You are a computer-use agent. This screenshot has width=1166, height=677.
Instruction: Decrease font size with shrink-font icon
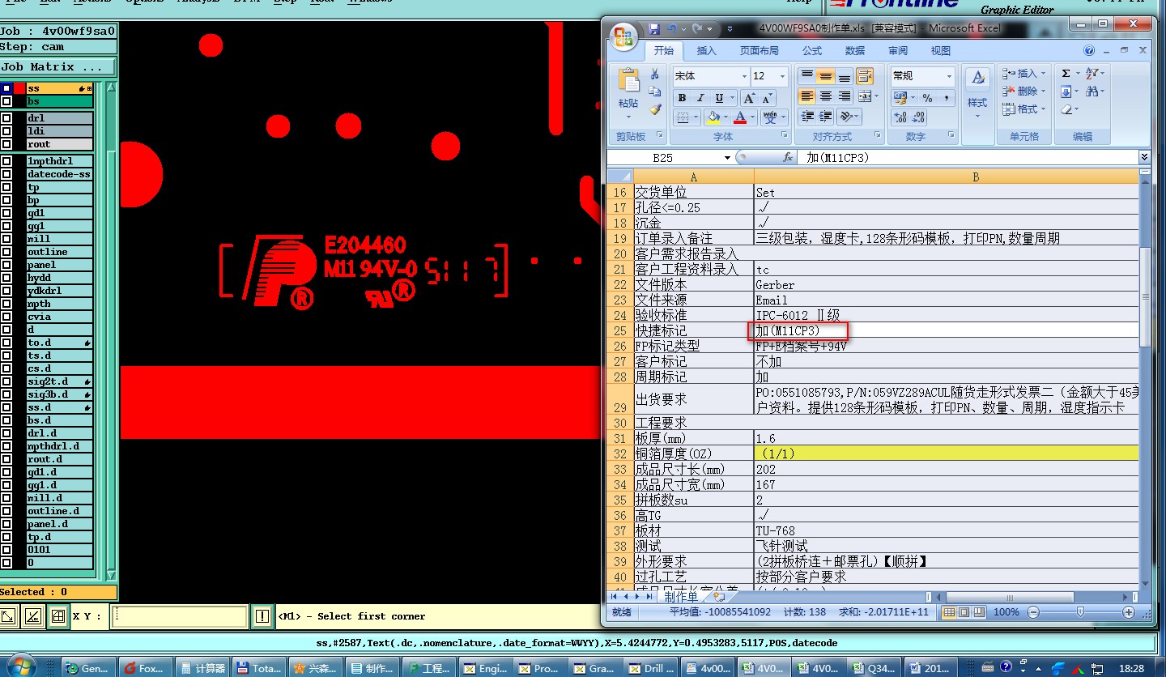(768, 98)
